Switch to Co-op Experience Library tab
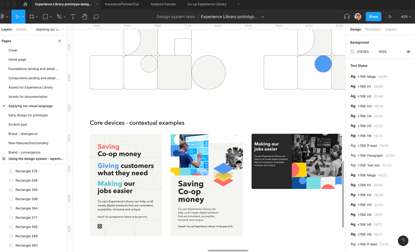 click(207, 4)
